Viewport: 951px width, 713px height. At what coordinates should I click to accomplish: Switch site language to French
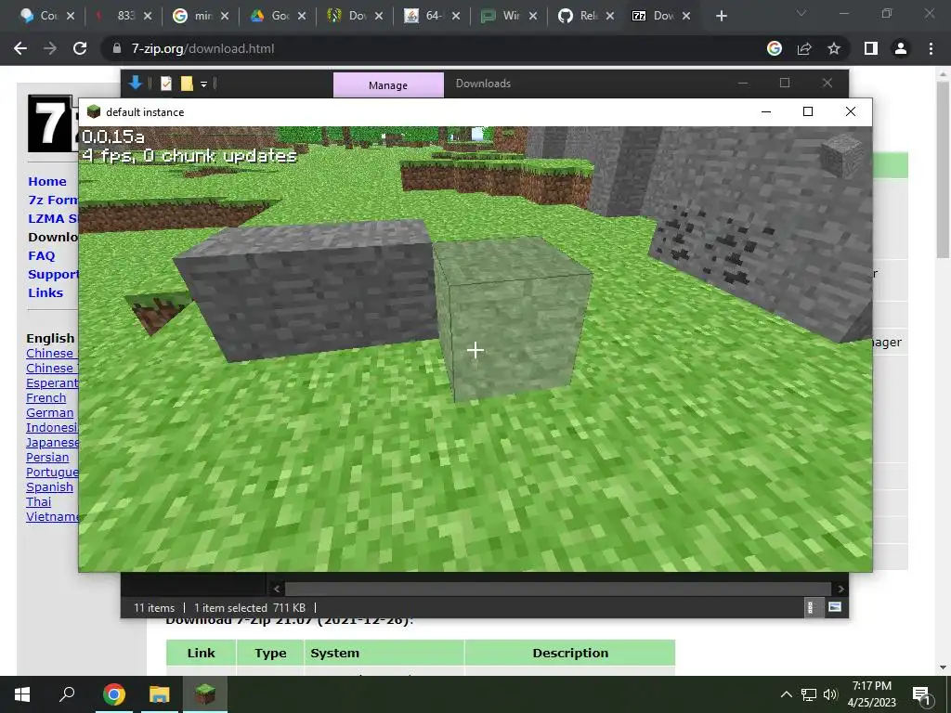[x=46, y=397]
